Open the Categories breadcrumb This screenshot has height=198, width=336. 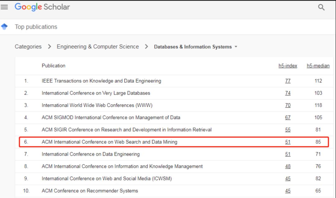(28, 47)
